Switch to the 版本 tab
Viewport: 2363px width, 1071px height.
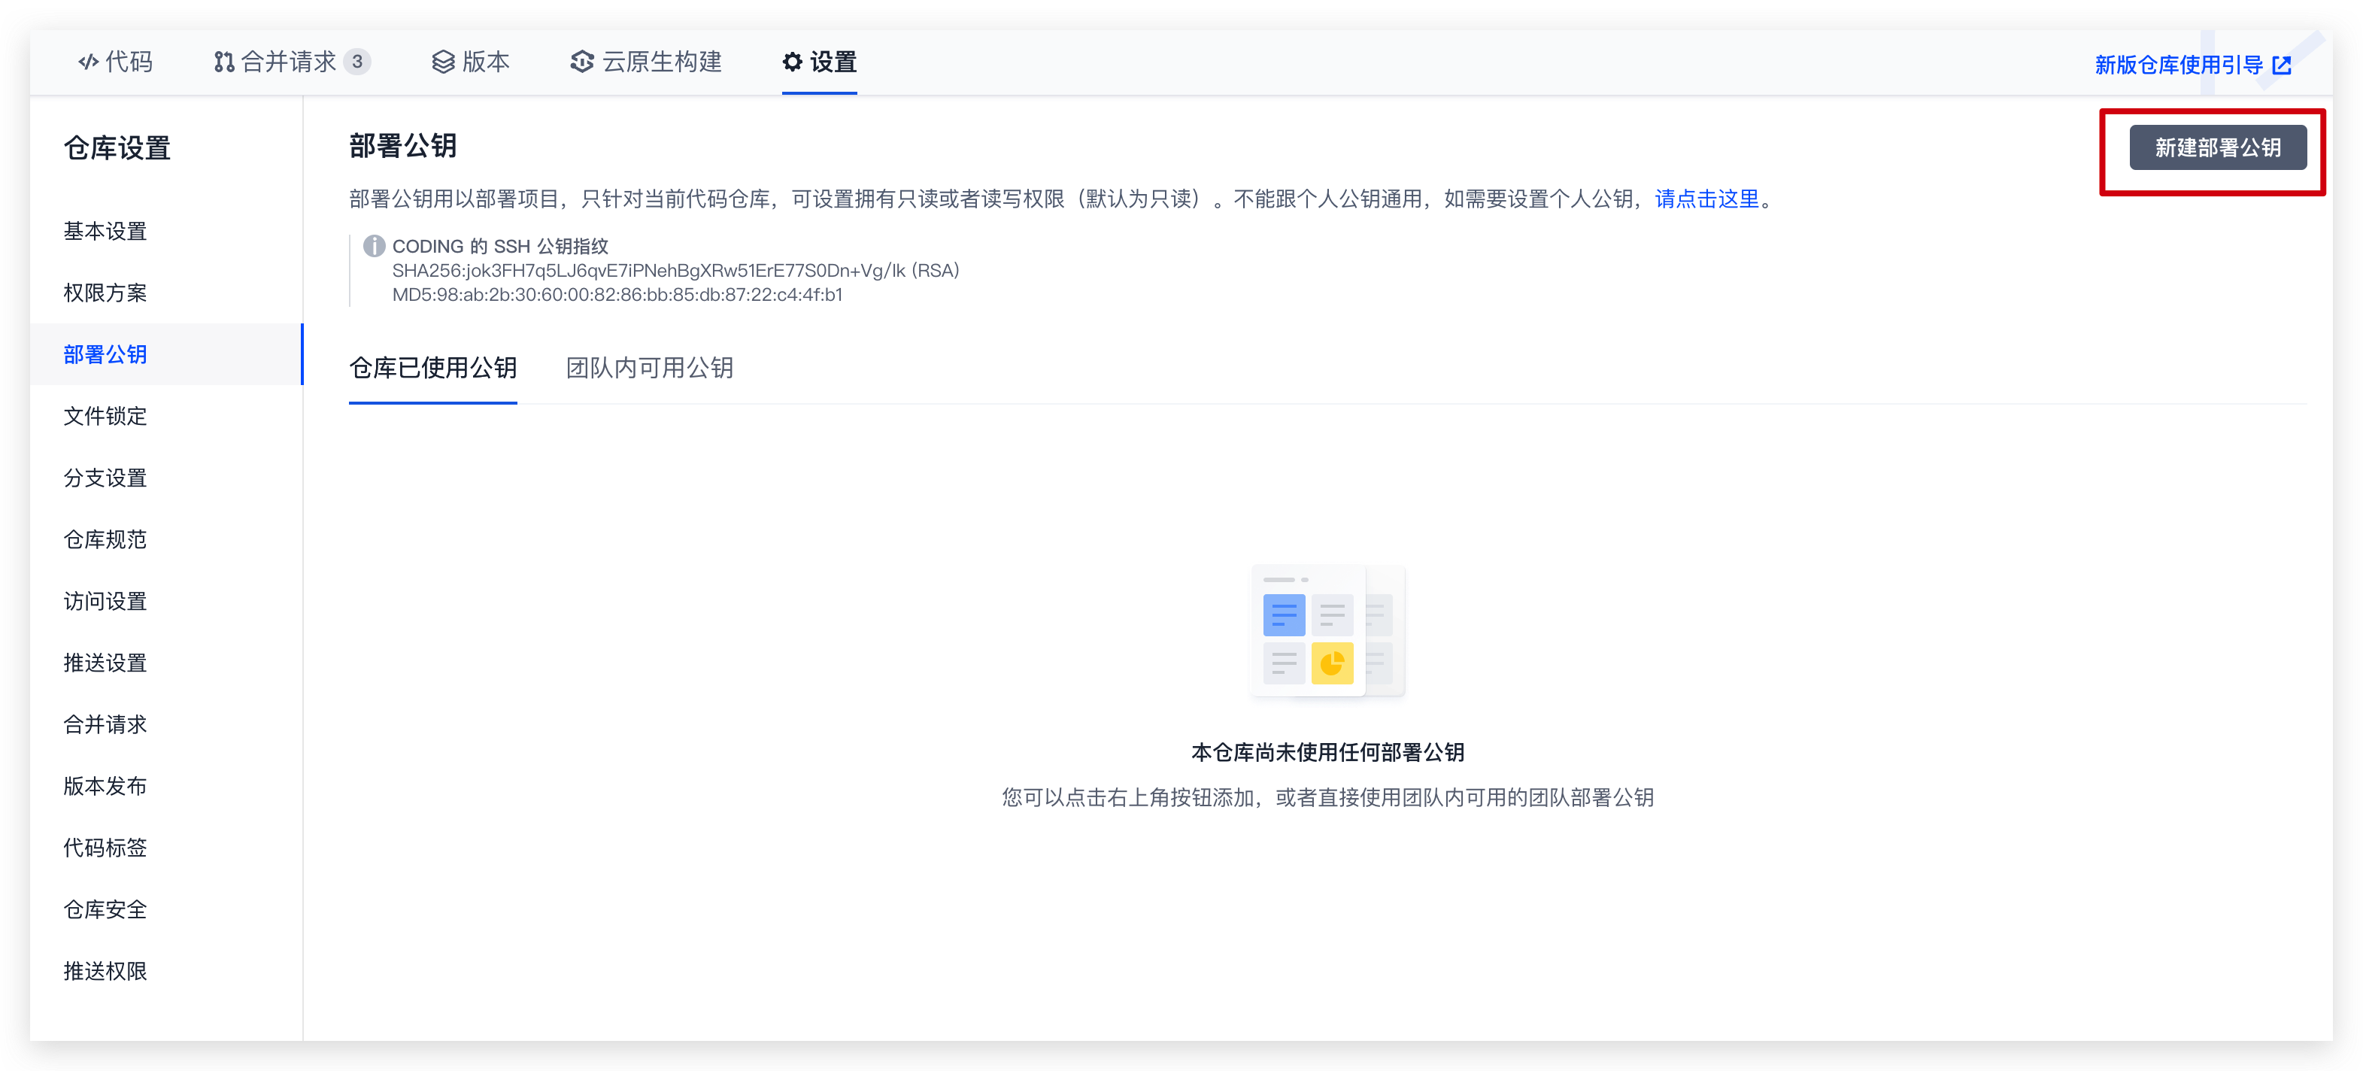(471, 62)
